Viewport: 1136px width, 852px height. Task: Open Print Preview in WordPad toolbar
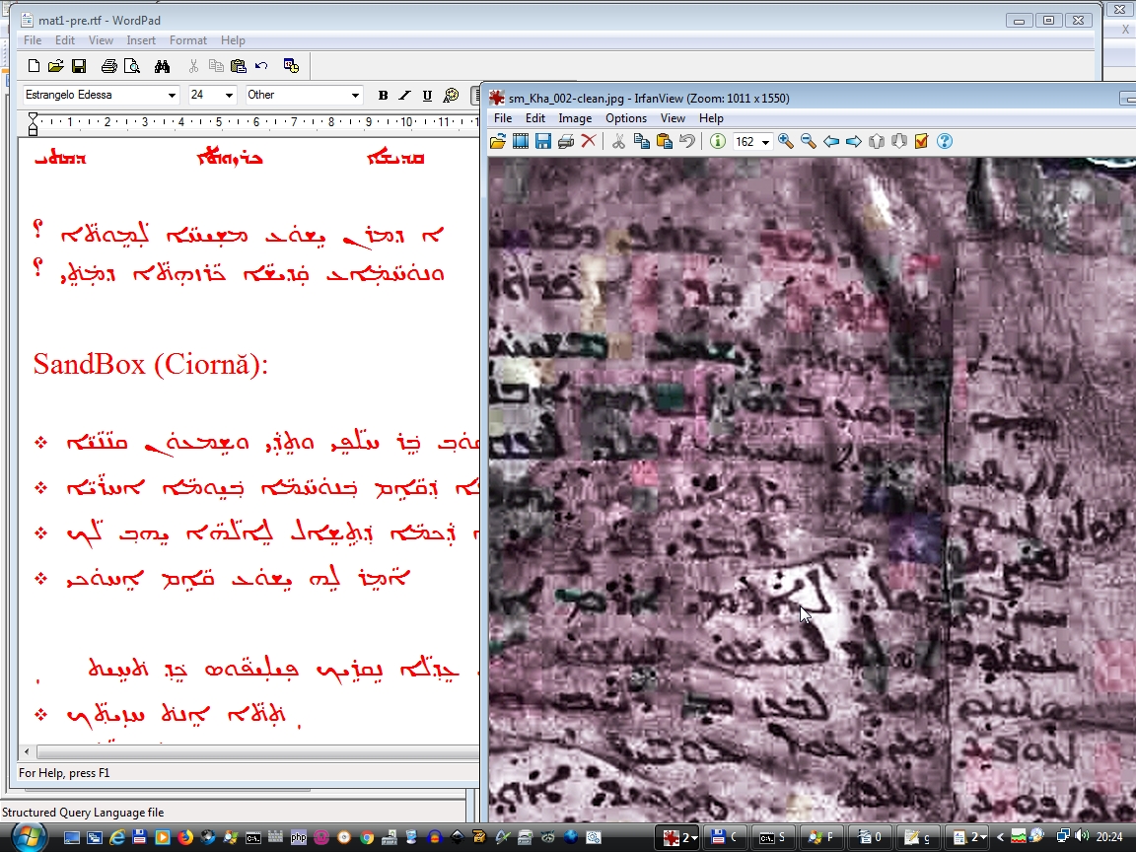[132, 66]
